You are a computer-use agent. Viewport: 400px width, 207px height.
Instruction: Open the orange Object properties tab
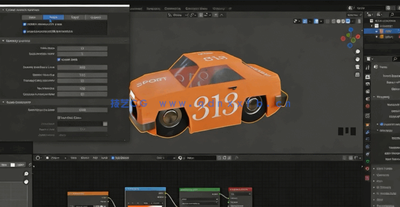(367, 125)
